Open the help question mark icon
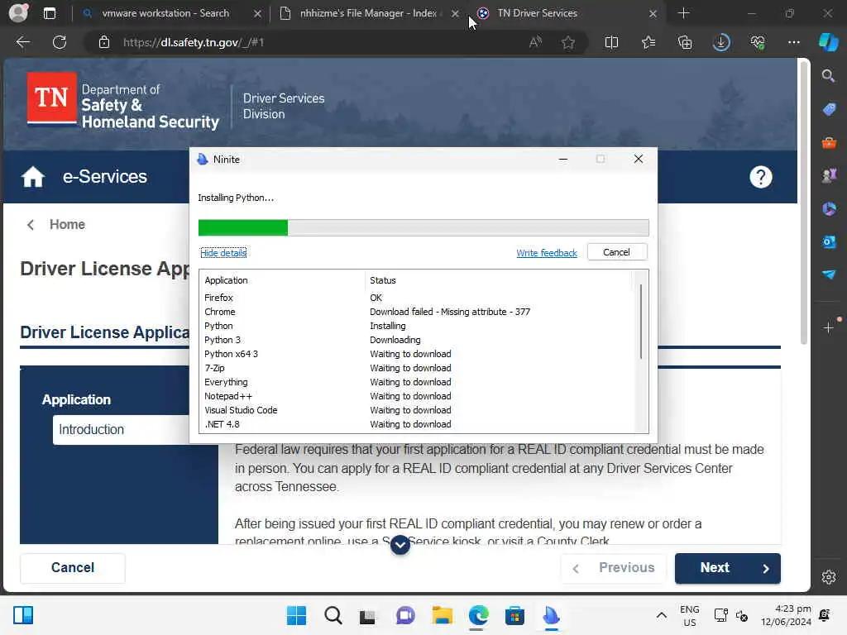Image resolution: width=847 pixels, height=635 pixels. tap(761, 177)
